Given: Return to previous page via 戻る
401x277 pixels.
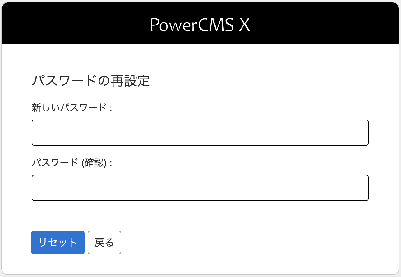Looking at the screenshot, I should (x=104, y=243).
